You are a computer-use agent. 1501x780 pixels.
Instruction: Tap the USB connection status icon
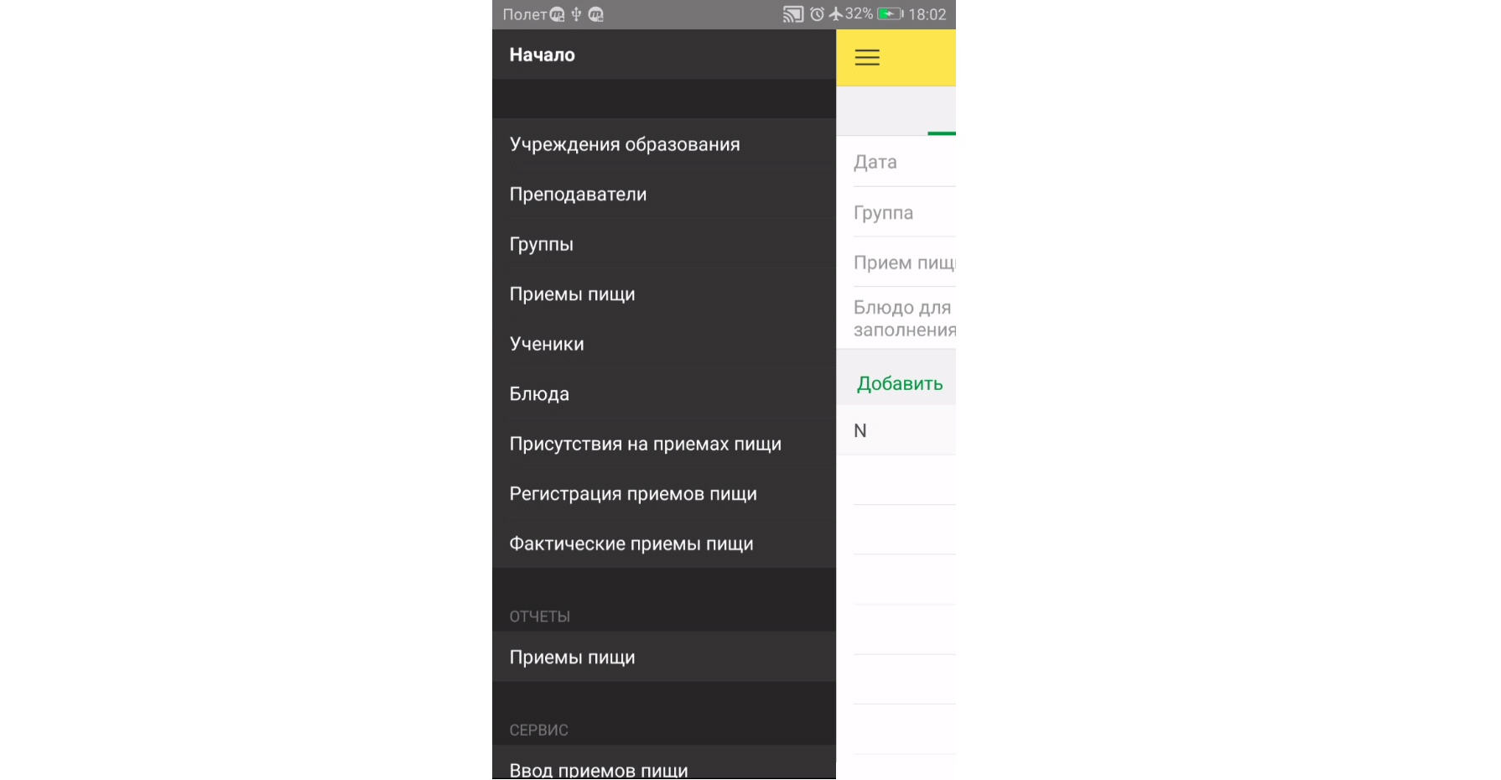[576, 14]
